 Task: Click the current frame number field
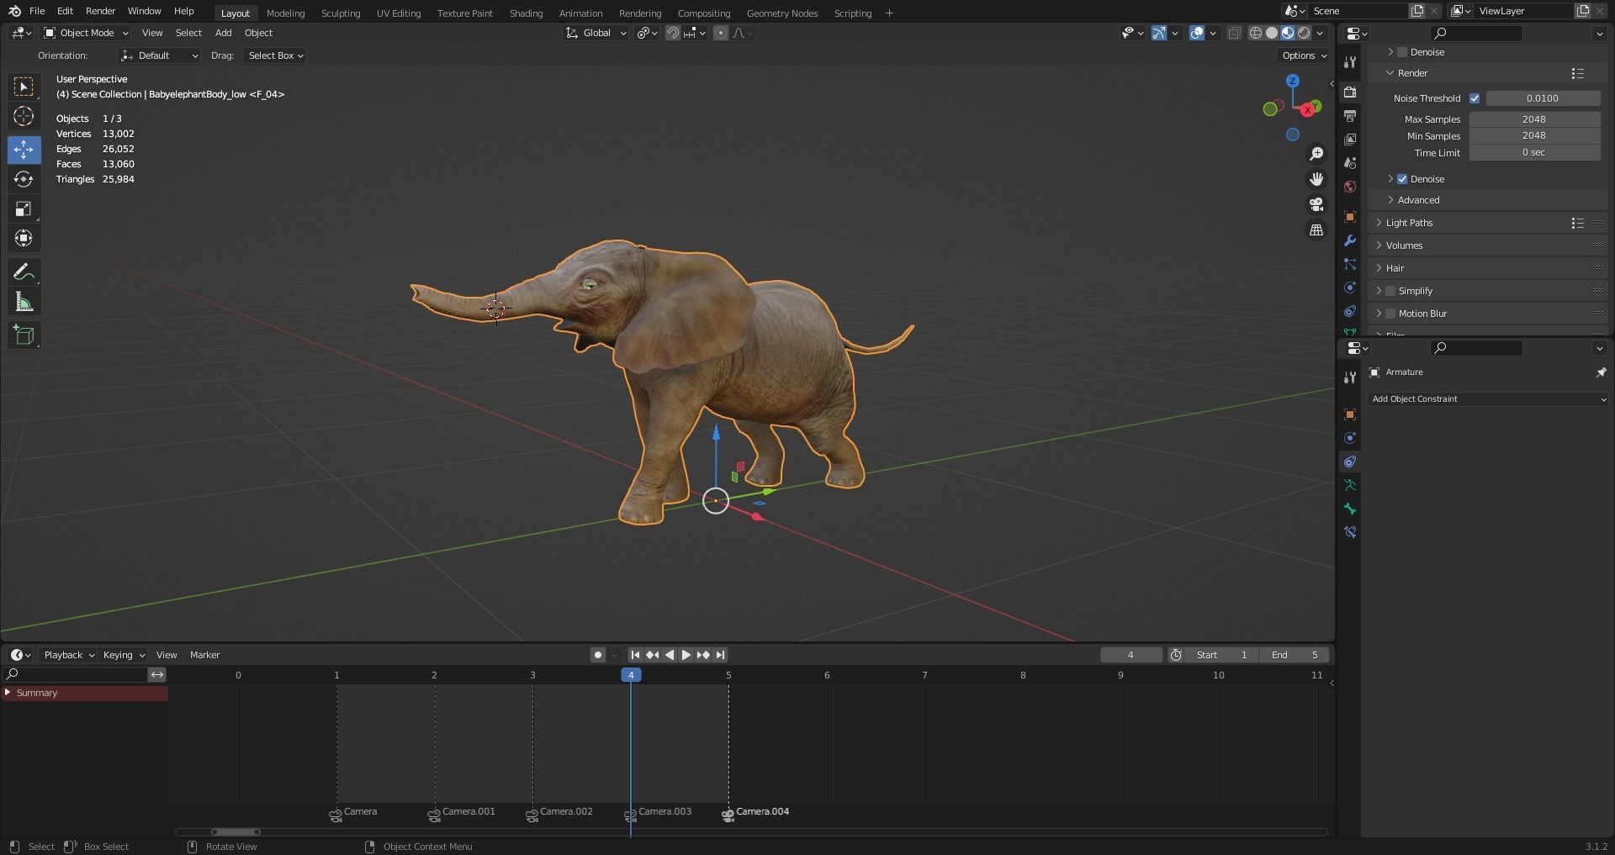pyautogui.click(x=1130, y=655)
